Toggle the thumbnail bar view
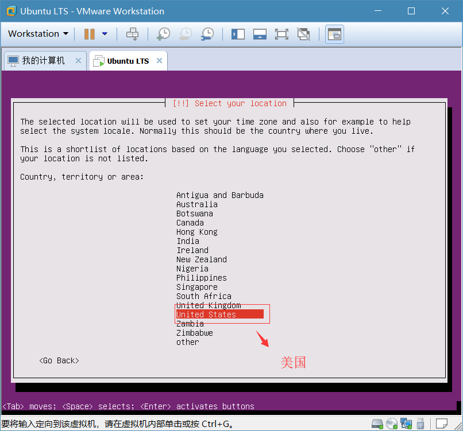This screenshot has height=431, width=463. pos(260,34)
